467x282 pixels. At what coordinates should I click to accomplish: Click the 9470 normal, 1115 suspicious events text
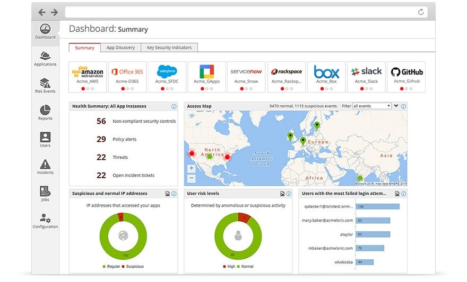pos(304,106)
